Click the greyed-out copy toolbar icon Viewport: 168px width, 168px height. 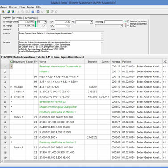click(23, 12)
